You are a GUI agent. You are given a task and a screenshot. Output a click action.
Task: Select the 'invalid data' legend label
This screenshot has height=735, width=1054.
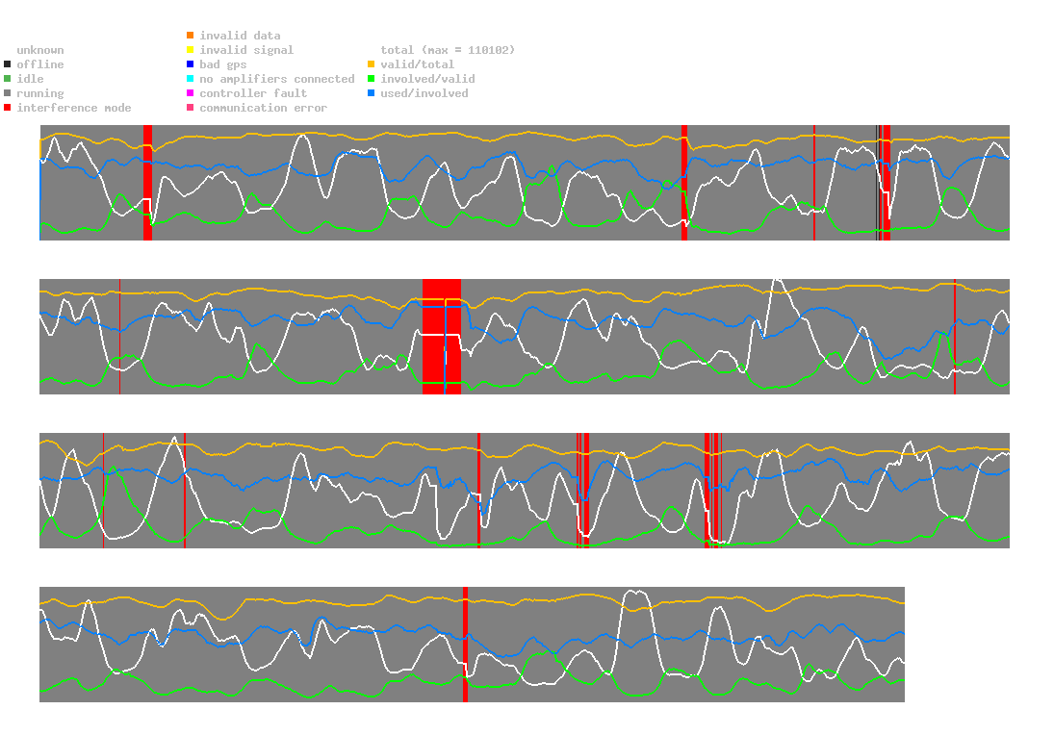click(240, 36)
